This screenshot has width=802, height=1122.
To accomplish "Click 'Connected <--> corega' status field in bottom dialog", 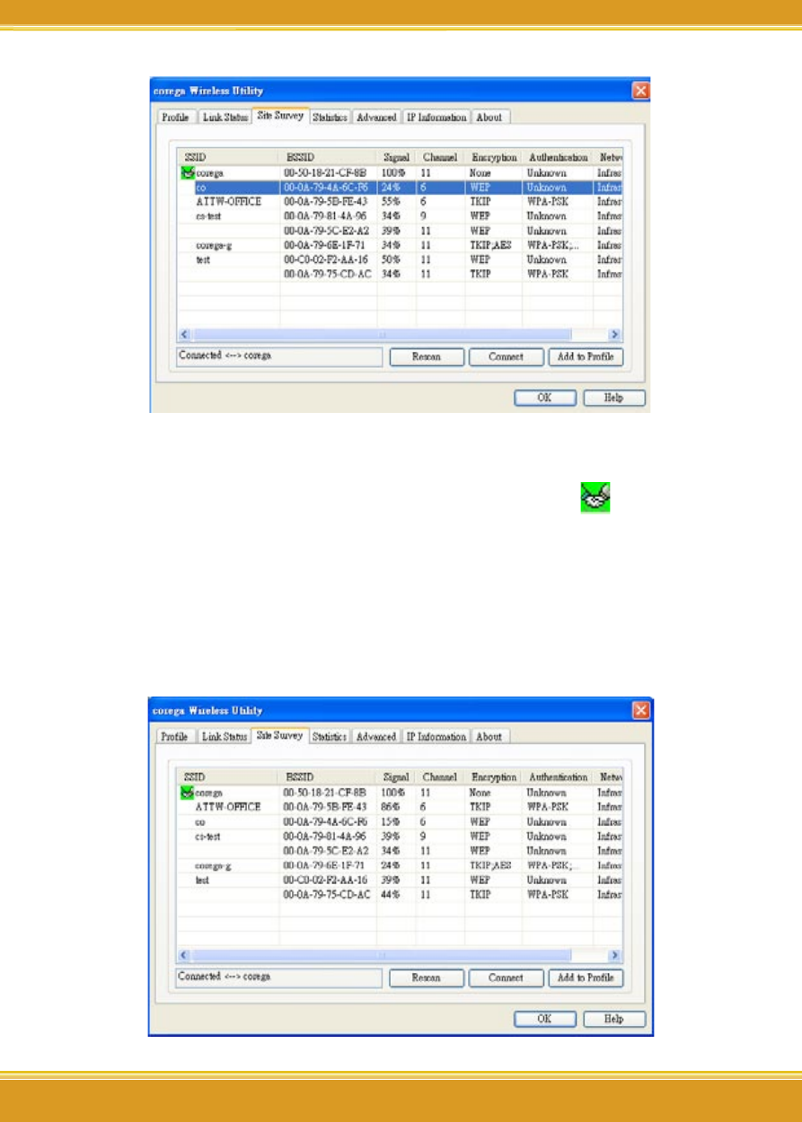I will [x=280, y=978].
